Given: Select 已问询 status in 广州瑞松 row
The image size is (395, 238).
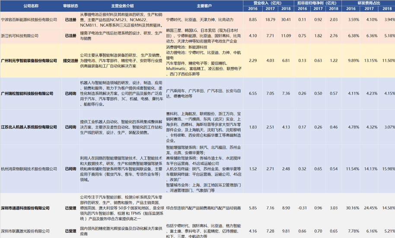Looking at the screenshot, I should (x=70, y=94).
